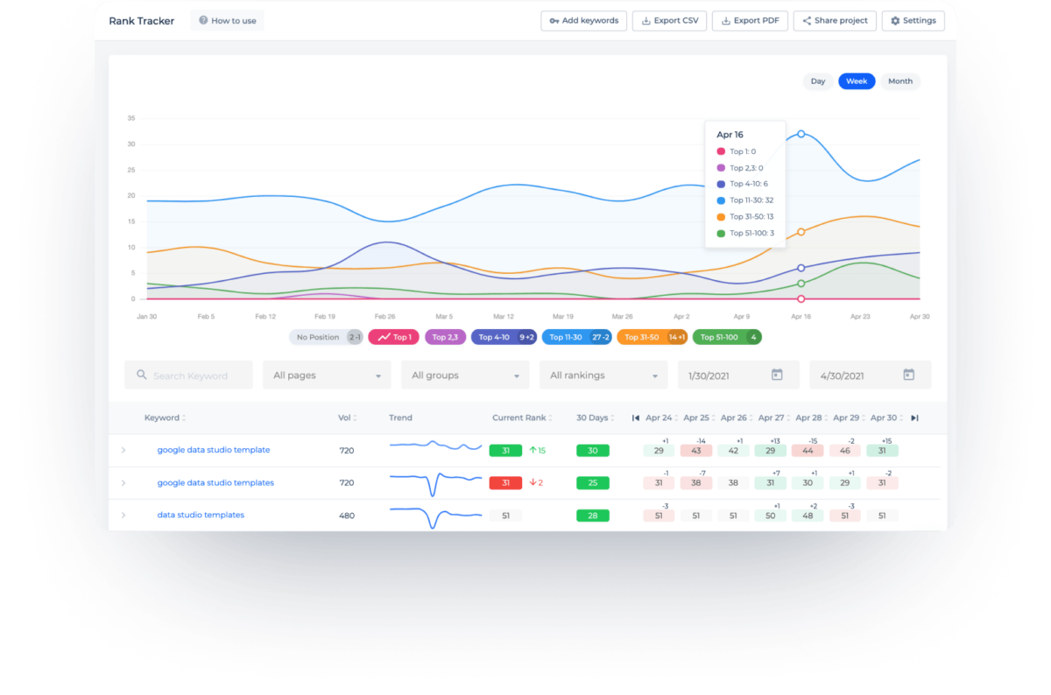Sort the table by Vol column
This screenshot has height=695, width=1051.
(355, 418)
